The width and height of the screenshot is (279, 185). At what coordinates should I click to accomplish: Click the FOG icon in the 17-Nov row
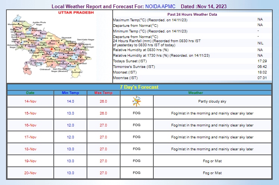coord(137,137)
